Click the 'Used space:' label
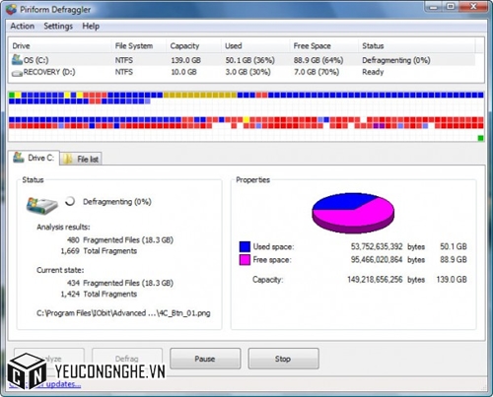The height and width of the screenshot is (397, 493). click(x=273, y=247)
